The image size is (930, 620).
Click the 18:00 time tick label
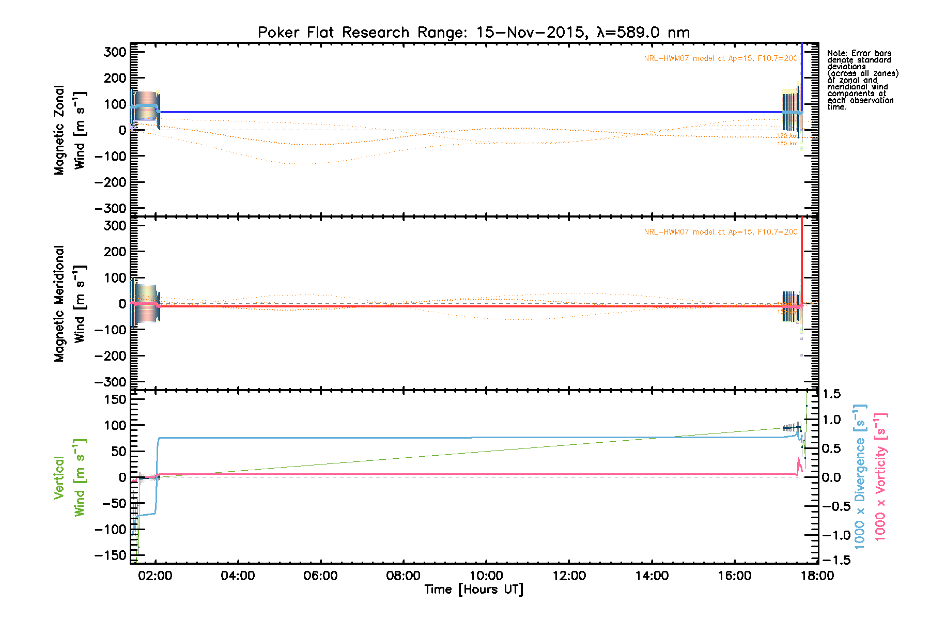(x=817, y=576)
